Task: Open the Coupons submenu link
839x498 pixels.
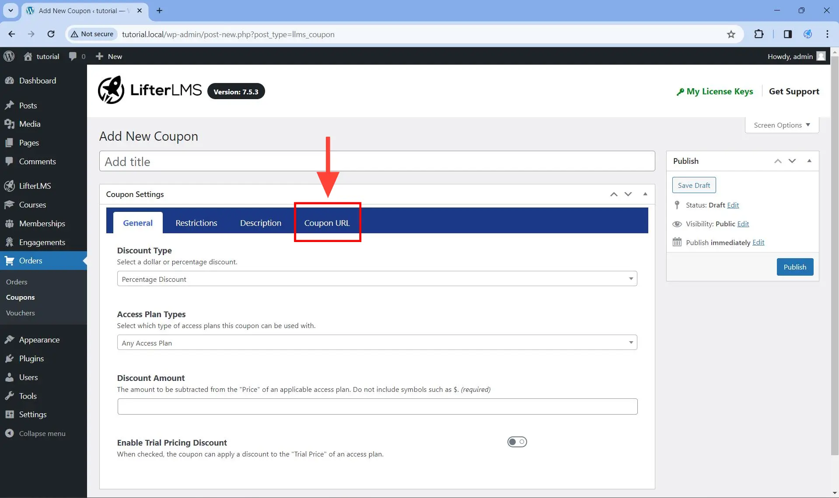Action: click(20, 297)
